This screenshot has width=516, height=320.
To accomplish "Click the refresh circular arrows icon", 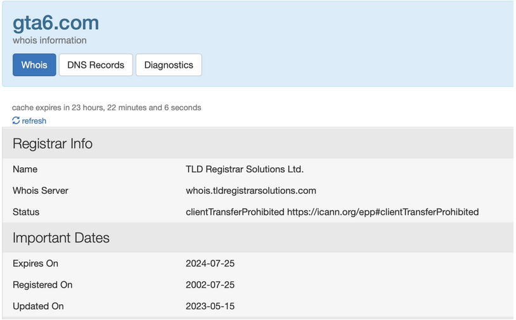I will point(16,120).
